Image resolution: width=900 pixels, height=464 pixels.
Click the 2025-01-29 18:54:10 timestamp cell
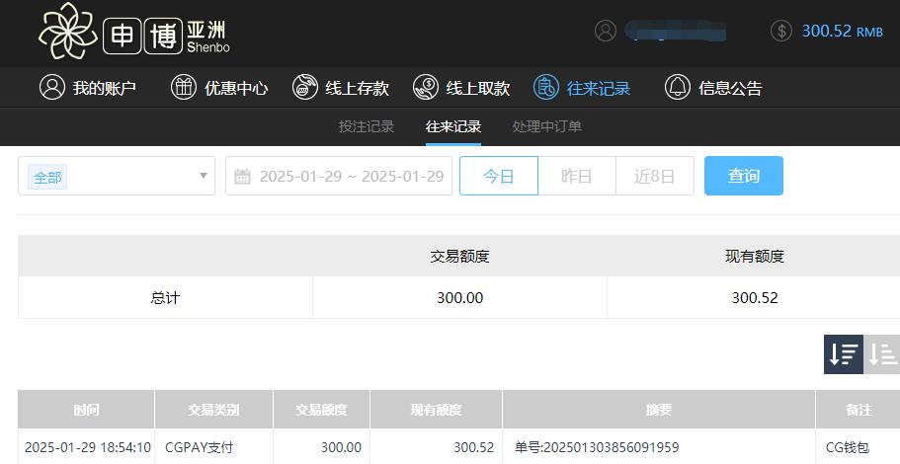[x=88, y=447]
